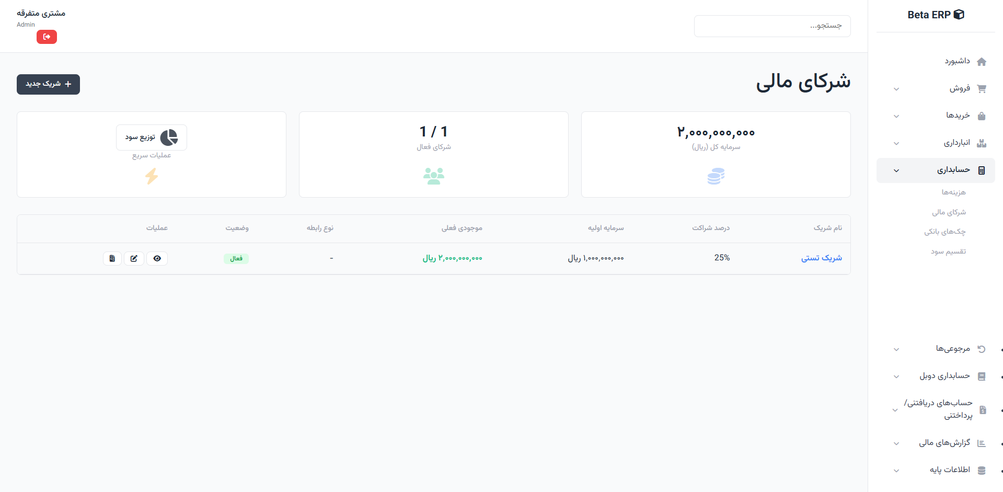Collapse the حسابداری menu chevron
1003x492 pixels.
[x=896, y=170]
